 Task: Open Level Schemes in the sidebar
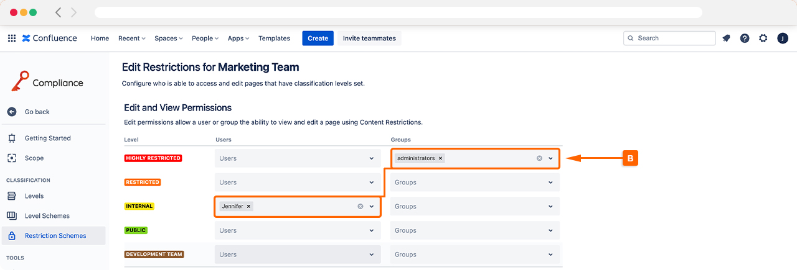click(x=47, y=216)
